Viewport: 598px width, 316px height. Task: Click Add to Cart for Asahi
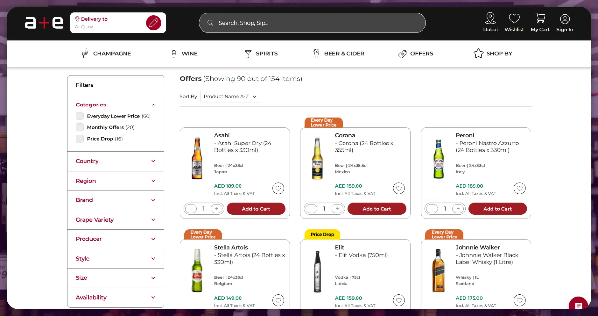(256, 209)
